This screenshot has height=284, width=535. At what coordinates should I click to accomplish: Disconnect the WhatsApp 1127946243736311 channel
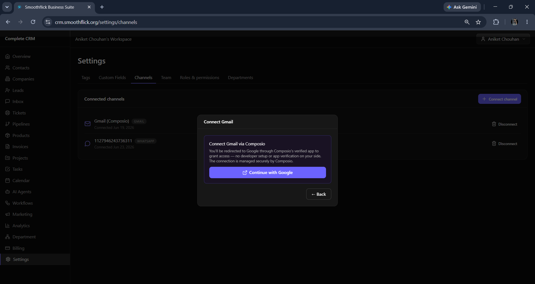[x=505, y=144]
